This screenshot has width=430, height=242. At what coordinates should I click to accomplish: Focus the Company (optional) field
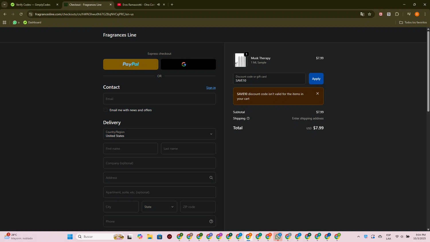point(159,163)
